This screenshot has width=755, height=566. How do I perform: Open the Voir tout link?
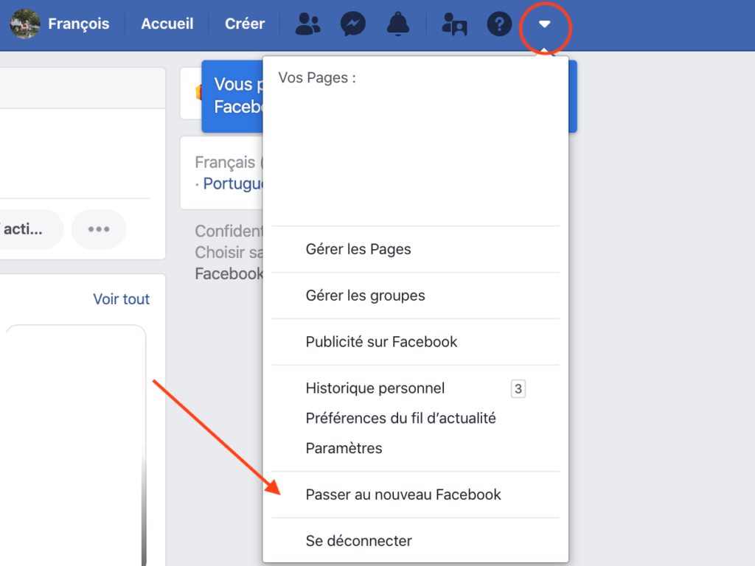click(121, 298)
